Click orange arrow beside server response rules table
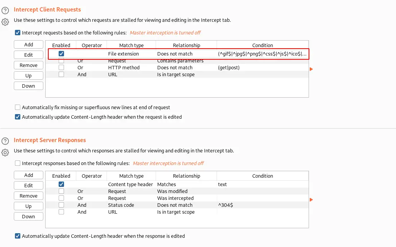Viewport: 396px width, 247px height. pyautogui.click(x=311, y=200)
